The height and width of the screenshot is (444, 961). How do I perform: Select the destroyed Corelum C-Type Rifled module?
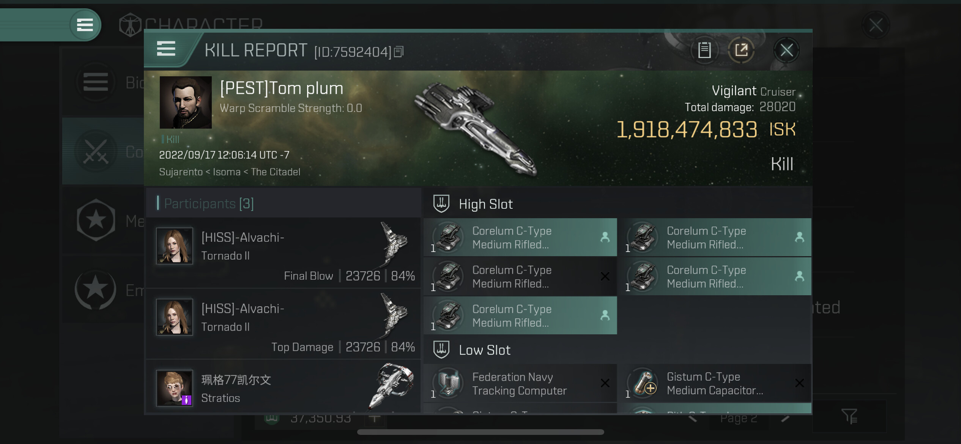tap(520, 277)
